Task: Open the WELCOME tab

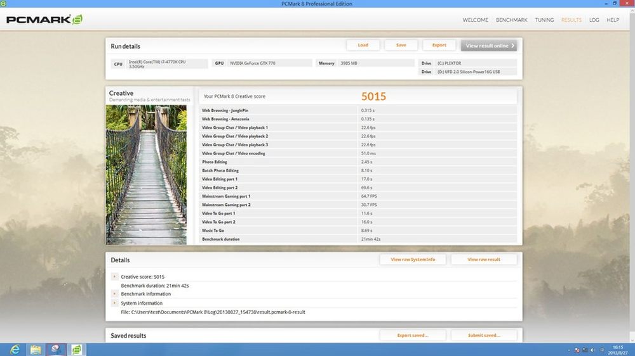Action: pos(476,20)
